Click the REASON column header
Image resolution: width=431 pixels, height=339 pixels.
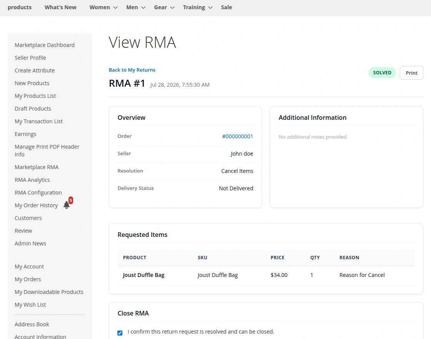pos(349,258)
